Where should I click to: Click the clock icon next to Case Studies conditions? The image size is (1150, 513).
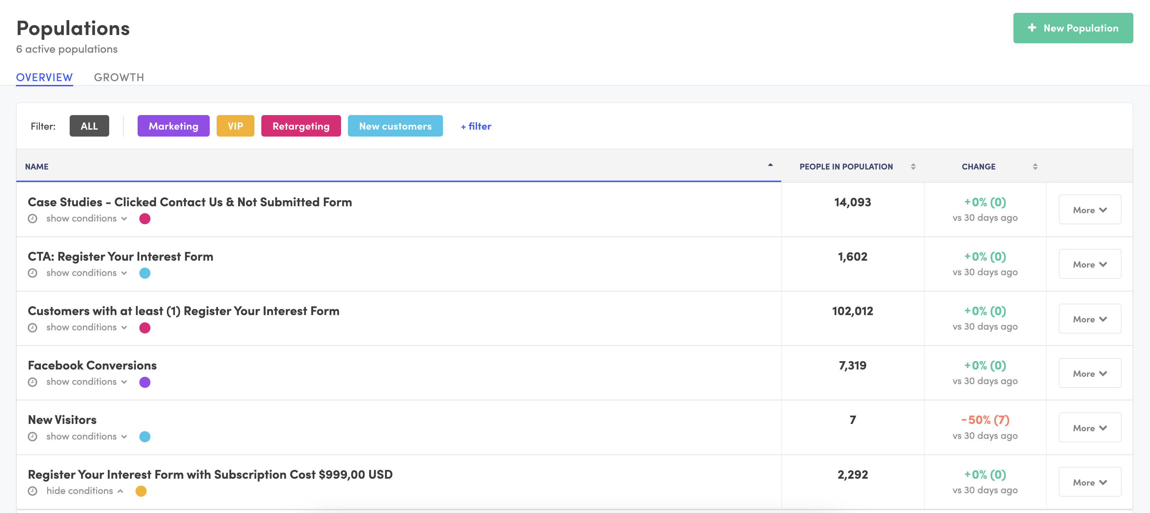[x=33, y=218]
